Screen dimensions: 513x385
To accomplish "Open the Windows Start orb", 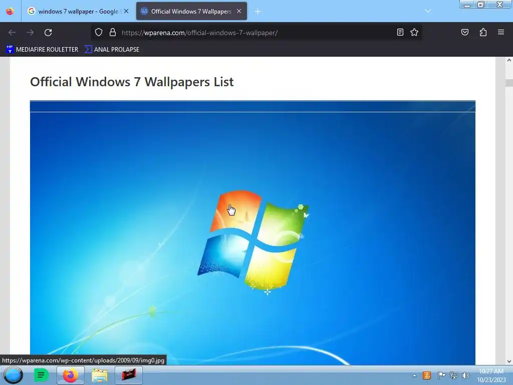I will pos(14,375).
